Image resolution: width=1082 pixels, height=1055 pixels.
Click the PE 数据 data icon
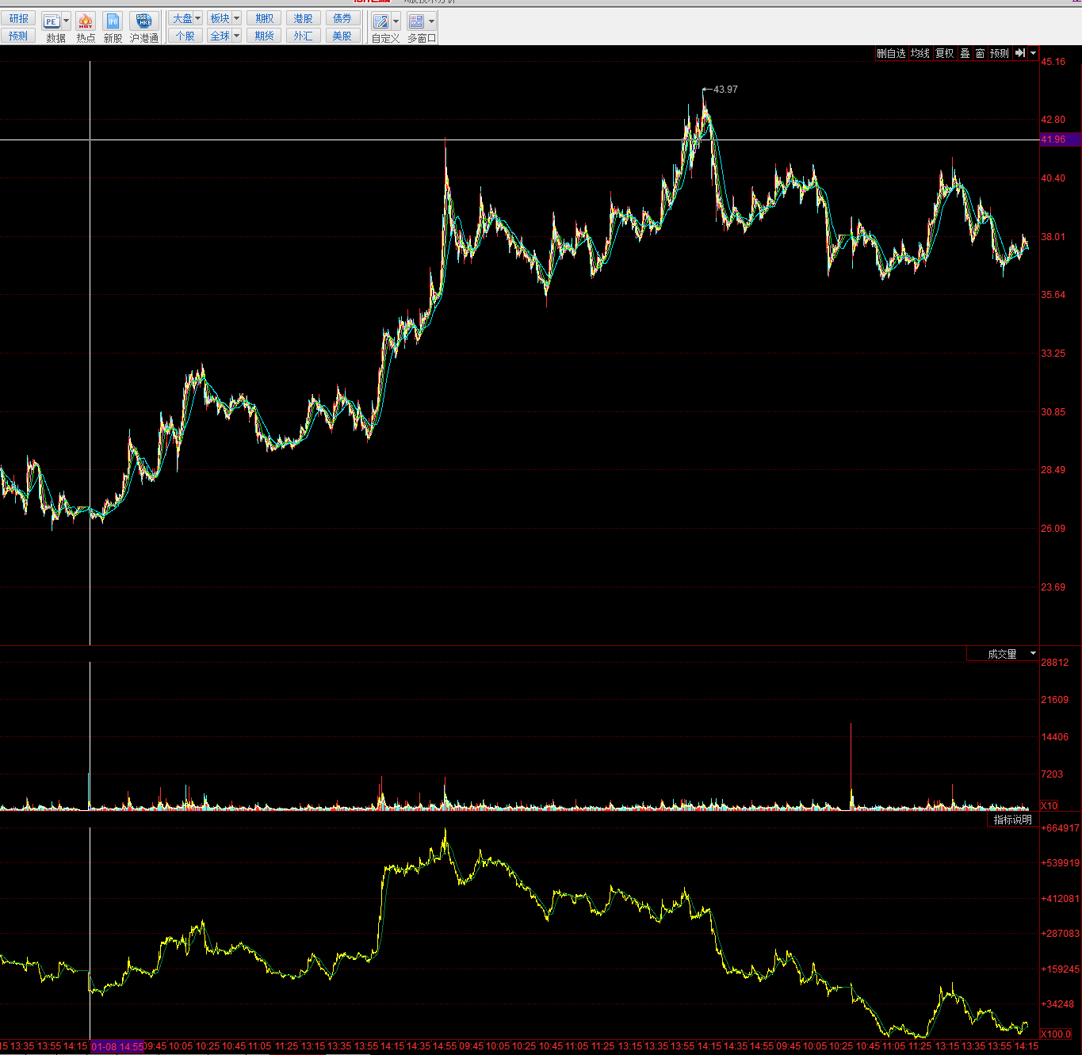[52, 21]
